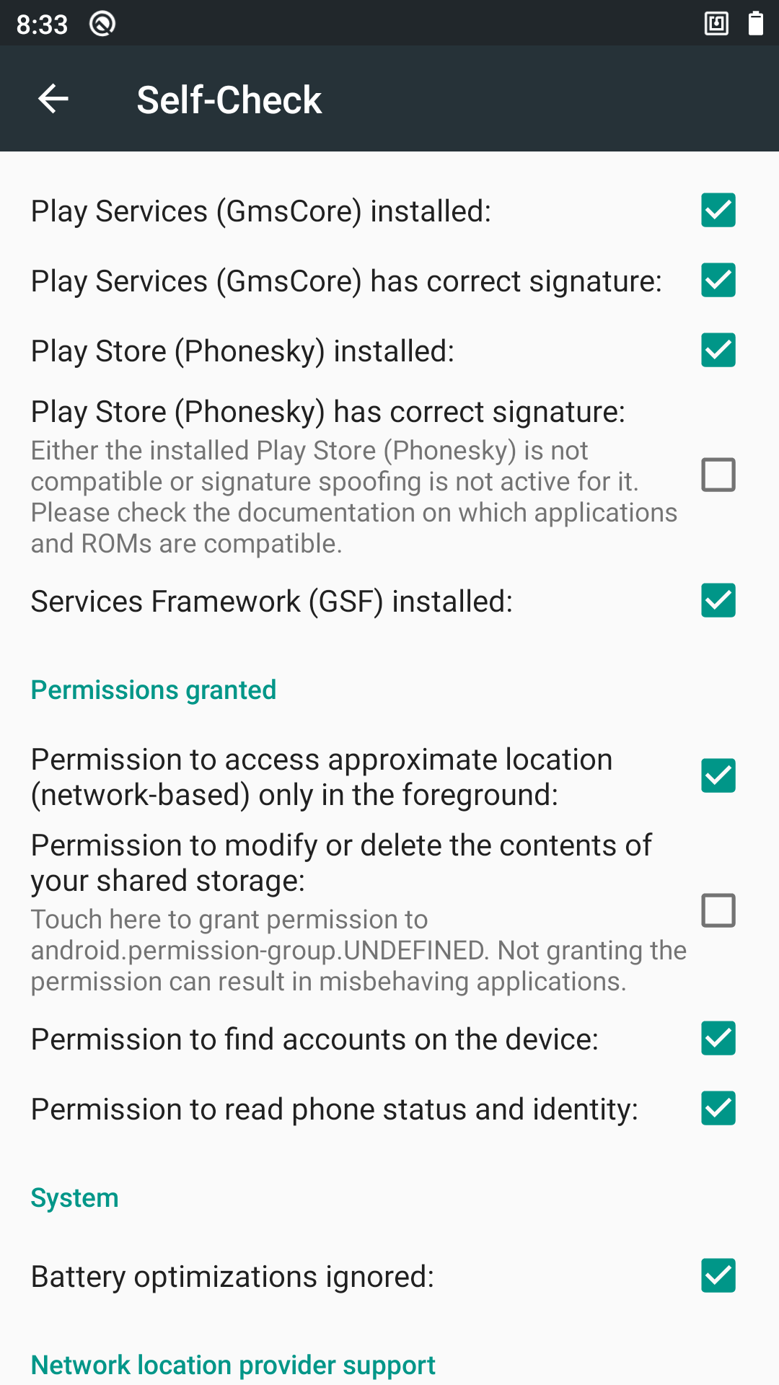Tap Network location provider support header

pos(233,1365)
